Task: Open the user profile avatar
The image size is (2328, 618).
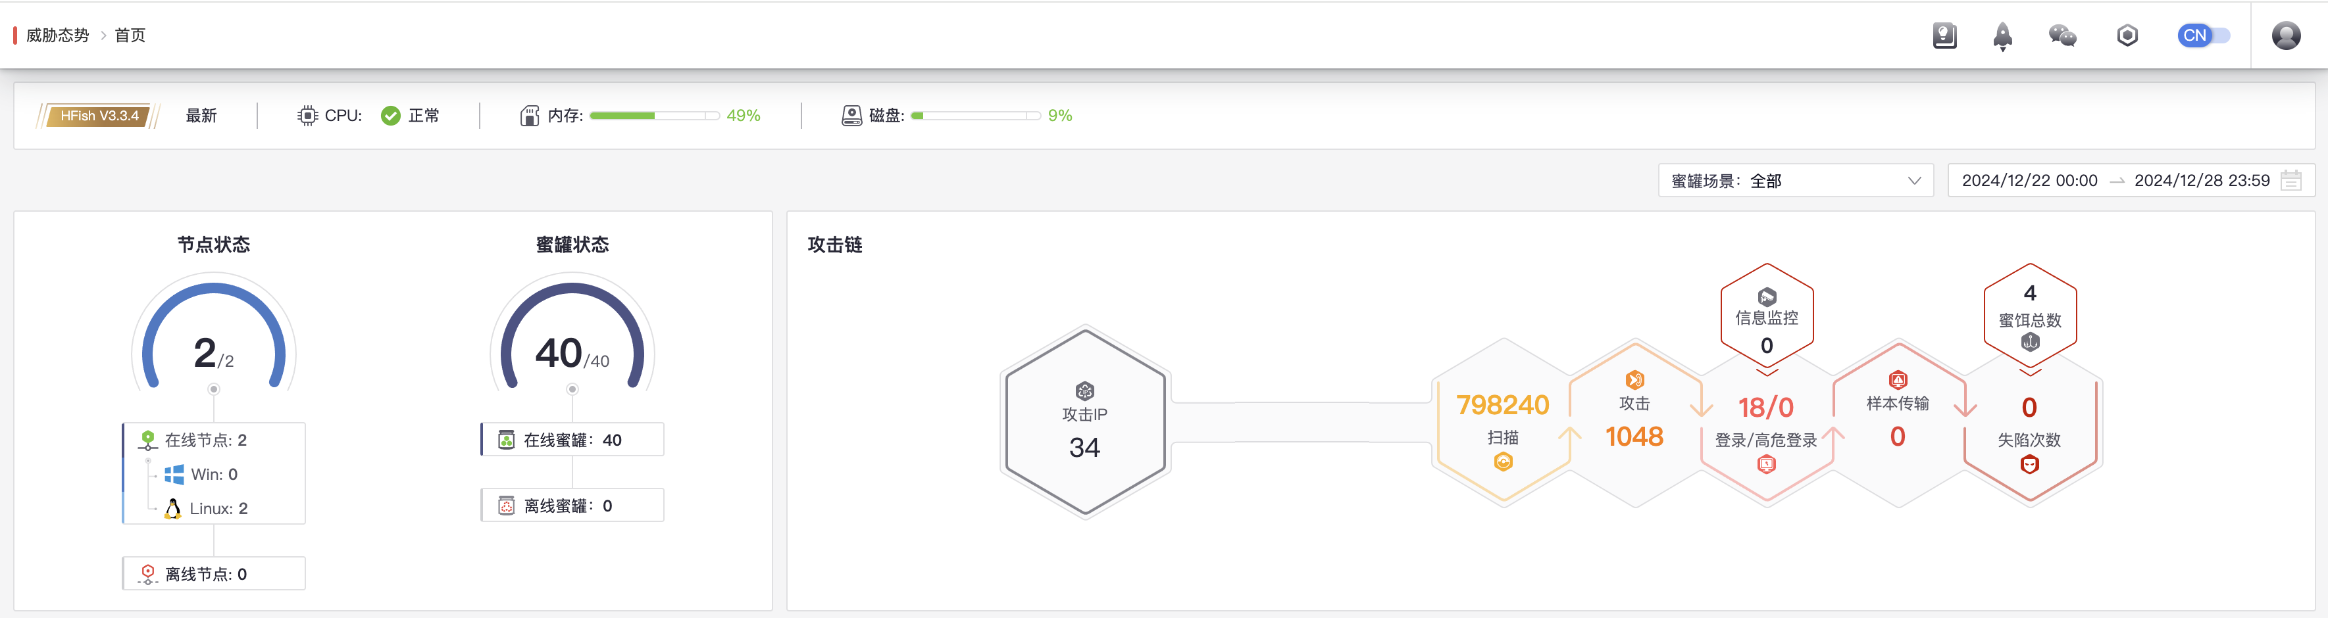Action: tap(2285, 36)
